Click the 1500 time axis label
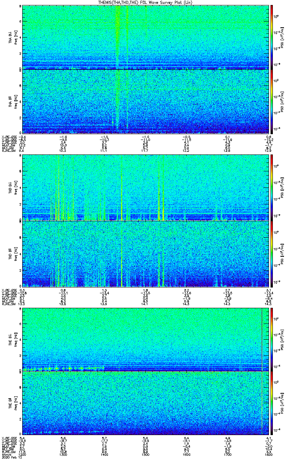Screen dimensions: 287x460 tap(145, 455)
